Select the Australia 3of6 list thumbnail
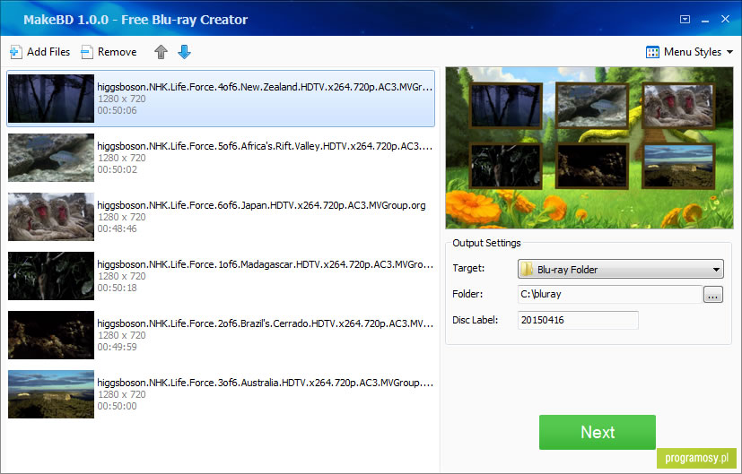The image size is (742, 474). tap(51, 393)
